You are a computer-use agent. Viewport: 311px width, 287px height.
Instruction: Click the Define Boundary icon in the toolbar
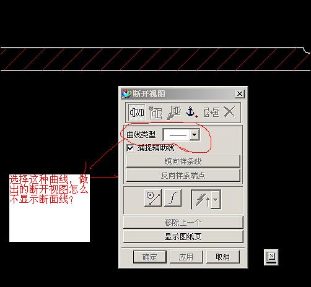pos(156,113)
